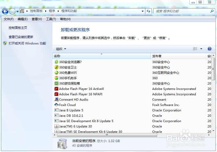Click the greyed Forward navigation arrow
This screenshot has height=152, width=217.
(13, 11)
